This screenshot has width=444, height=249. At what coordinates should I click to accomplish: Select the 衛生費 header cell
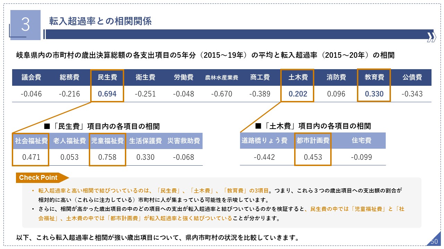[146, 77]
